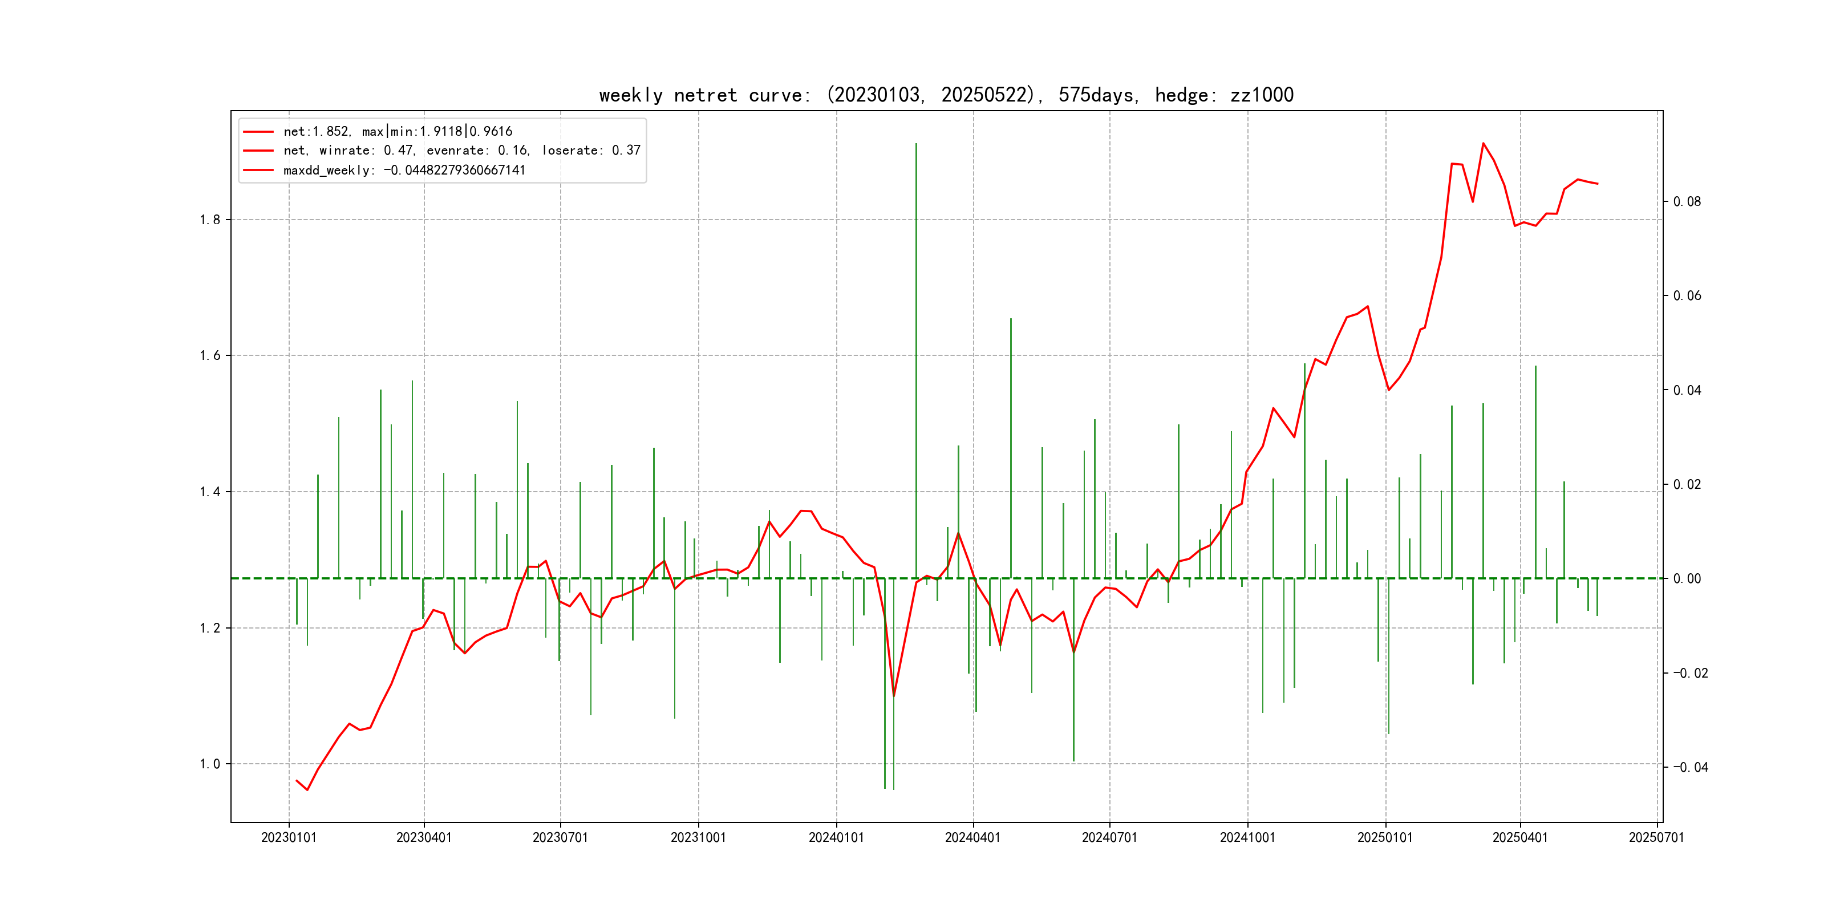Click the winrate legend entry
The height and width of the screenshot is (924, 1848).
[461, 151]
